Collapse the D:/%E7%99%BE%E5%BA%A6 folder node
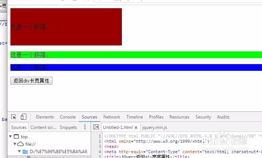Image resolution: width=262 pixels, height=158 pixels. [19, 151]
